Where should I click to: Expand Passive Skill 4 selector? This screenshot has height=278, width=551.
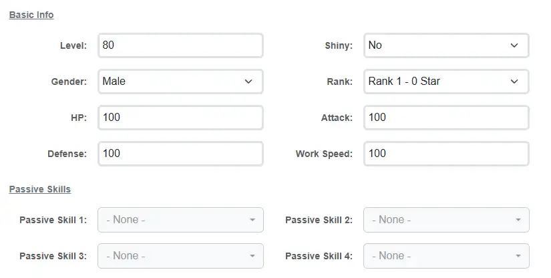pos(446,256)
